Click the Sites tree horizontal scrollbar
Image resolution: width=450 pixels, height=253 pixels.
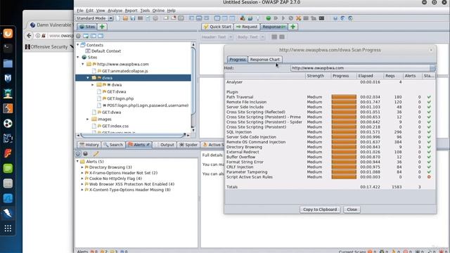[x=133, y=135]
